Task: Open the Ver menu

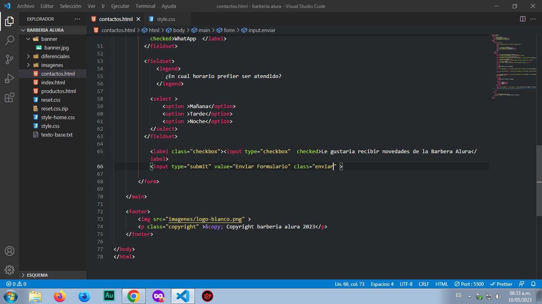Action: (91, 6)
